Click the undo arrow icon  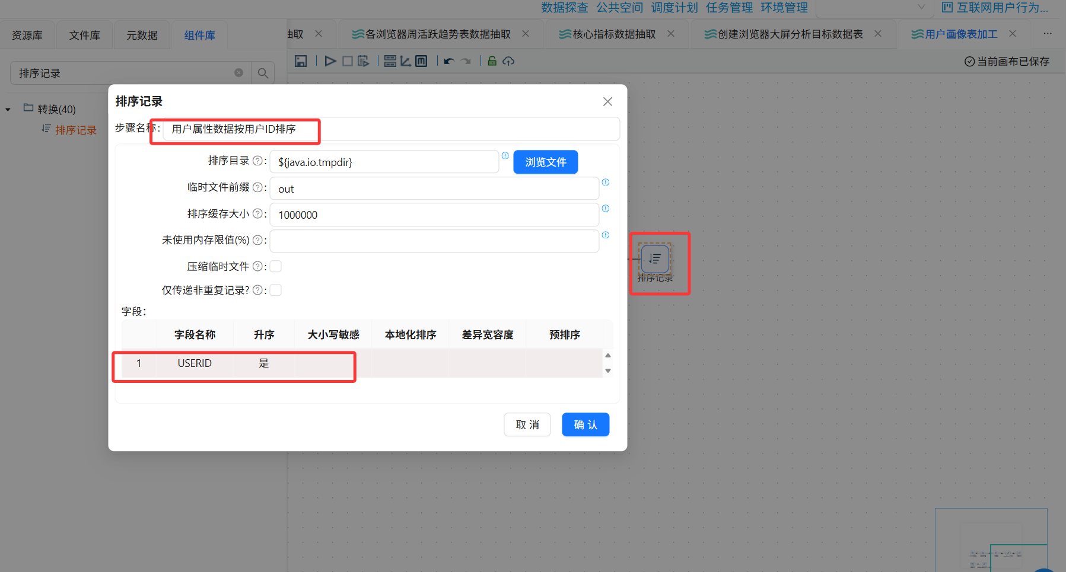(x=449, y=61)
